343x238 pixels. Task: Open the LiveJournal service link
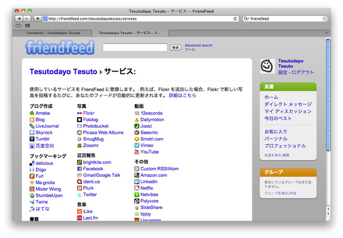47,126
